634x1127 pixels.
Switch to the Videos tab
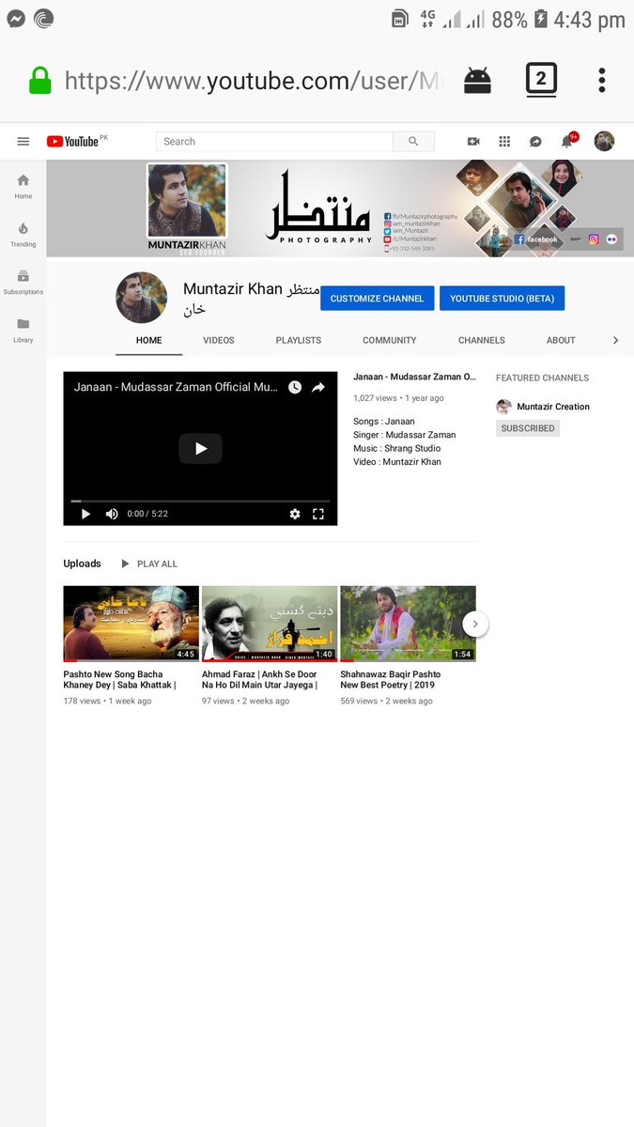(219, 340)
